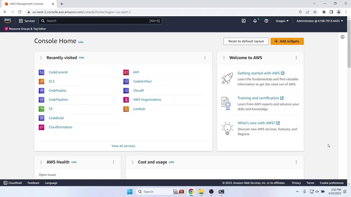Open the notifications bell

(255, 21)
